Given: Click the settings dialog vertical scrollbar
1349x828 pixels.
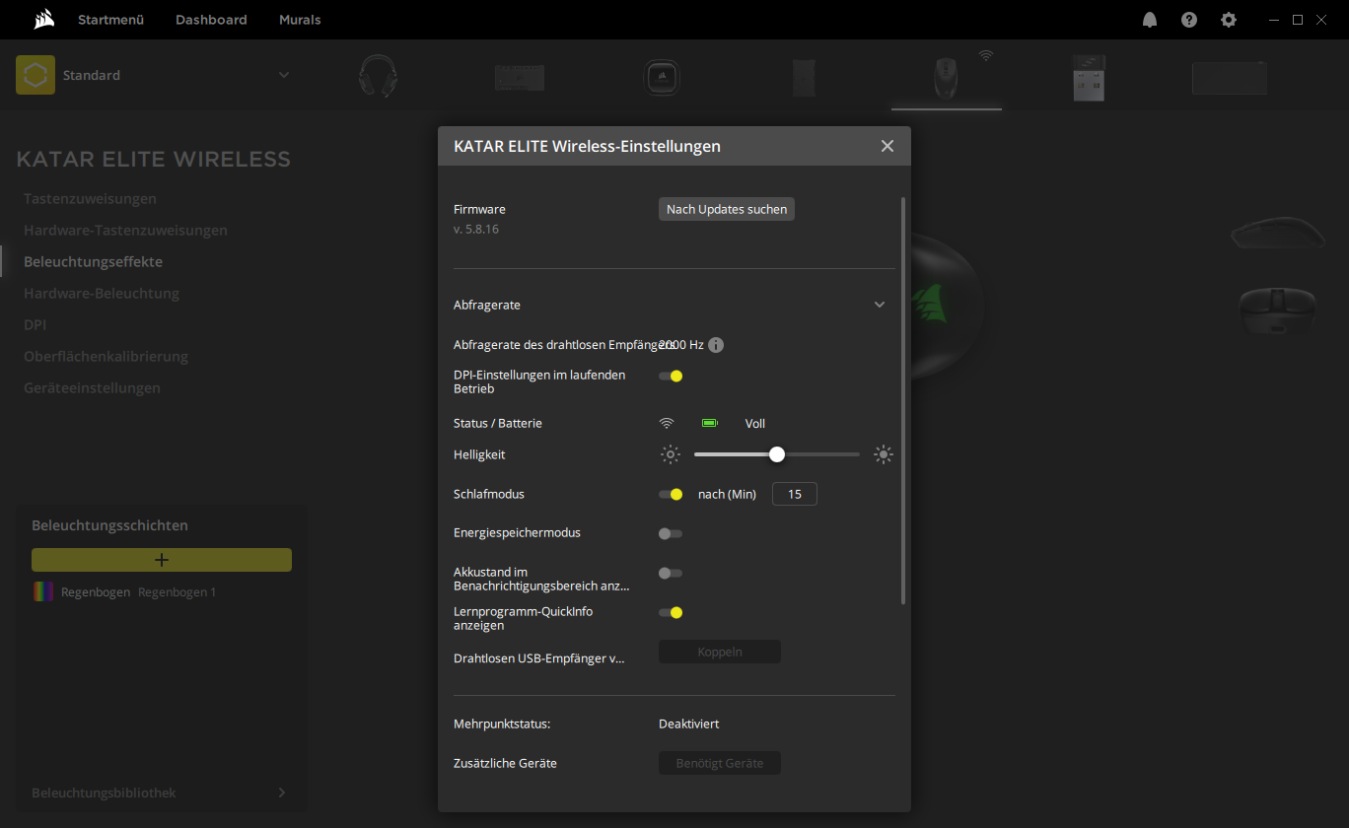Looking at the screenshot, I should (x=902, y=400).
